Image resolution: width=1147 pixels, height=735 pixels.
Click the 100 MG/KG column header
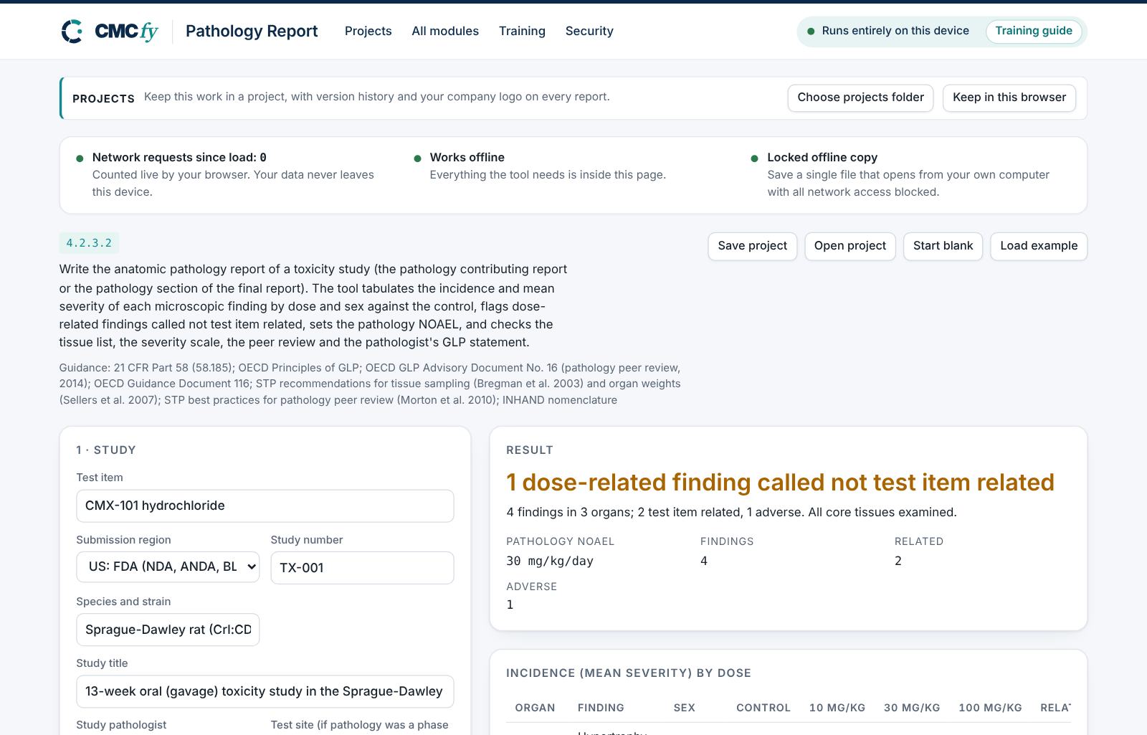[990, 708]
